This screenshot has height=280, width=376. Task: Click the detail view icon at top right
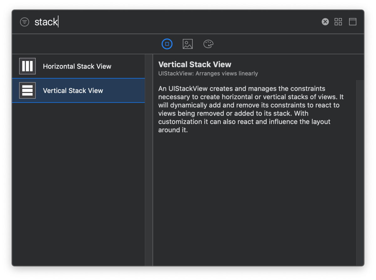coord(352,22)
